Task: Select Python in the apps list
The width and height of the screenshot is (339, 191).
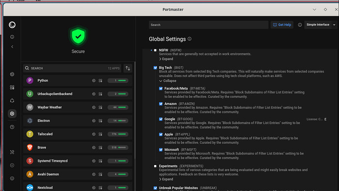Action: click(x=78, y=80)
